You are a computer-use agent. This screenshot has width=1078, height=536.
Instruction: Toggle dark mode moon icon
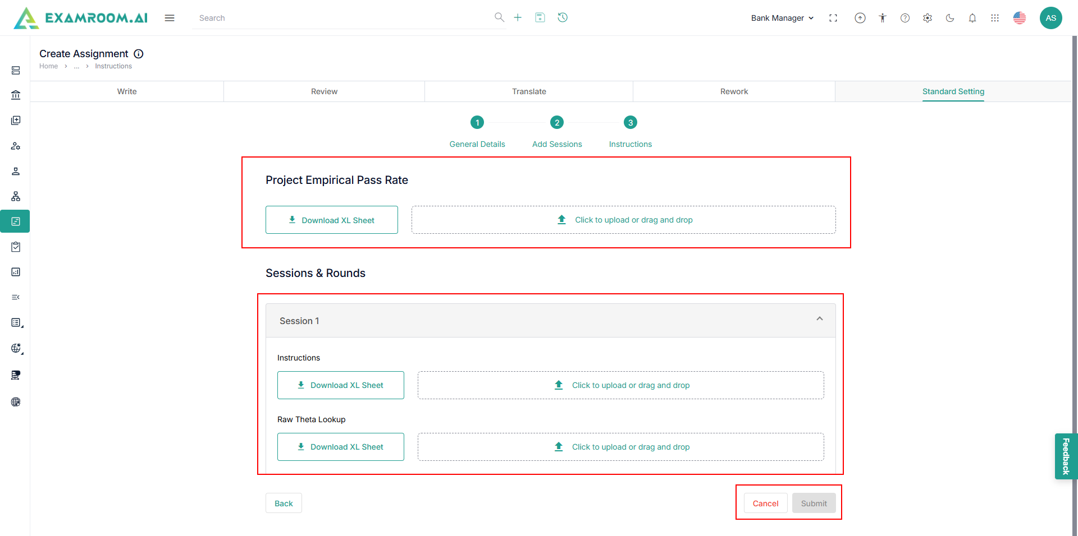pyautogui.click(x=950, y=18)
